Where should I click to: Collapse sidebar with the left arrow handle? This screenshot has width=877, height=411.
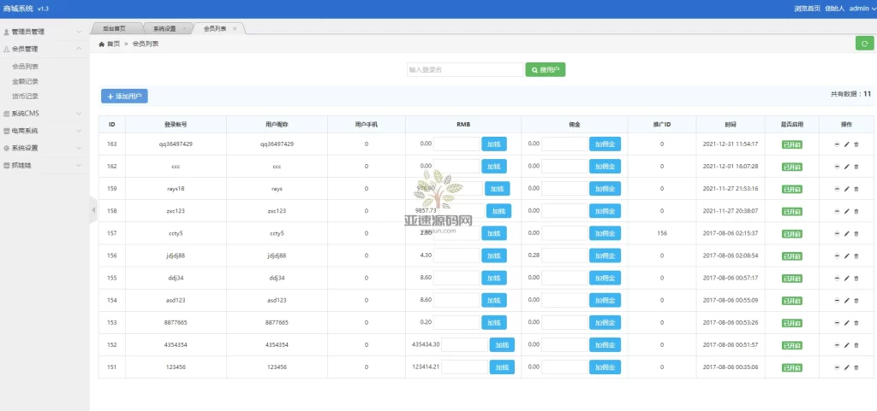93,210
